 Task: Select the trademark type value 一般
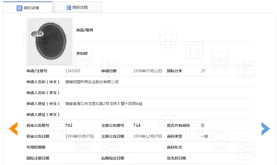click(205, 136)
